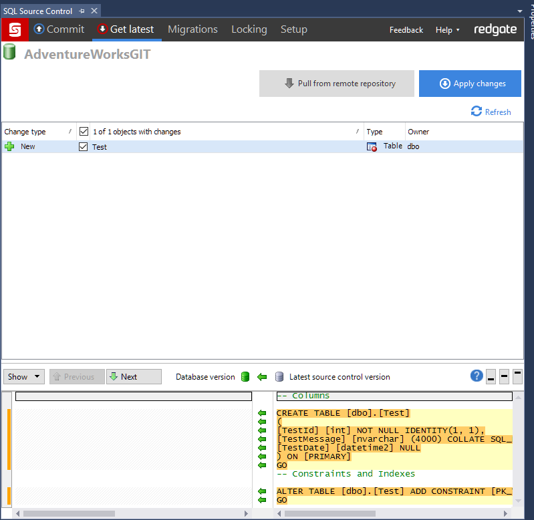Click the green arrow beside TestId line
The width and height of the screenshot is (534, 520).
262,430
